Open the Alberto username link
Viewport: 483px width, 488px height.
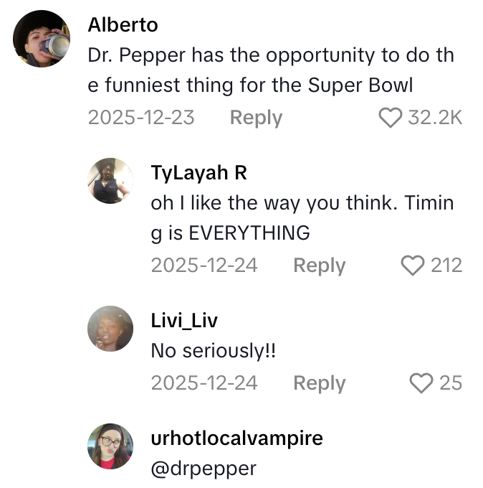123,24
